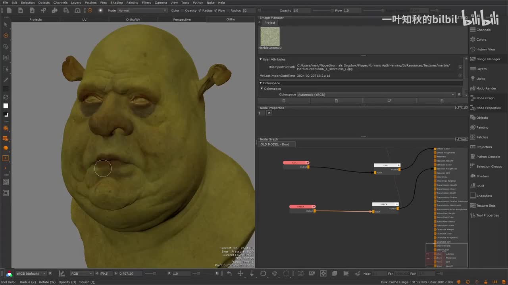
Task: Open the Patches palette from the right sidebar
Action: pos(482,137)
